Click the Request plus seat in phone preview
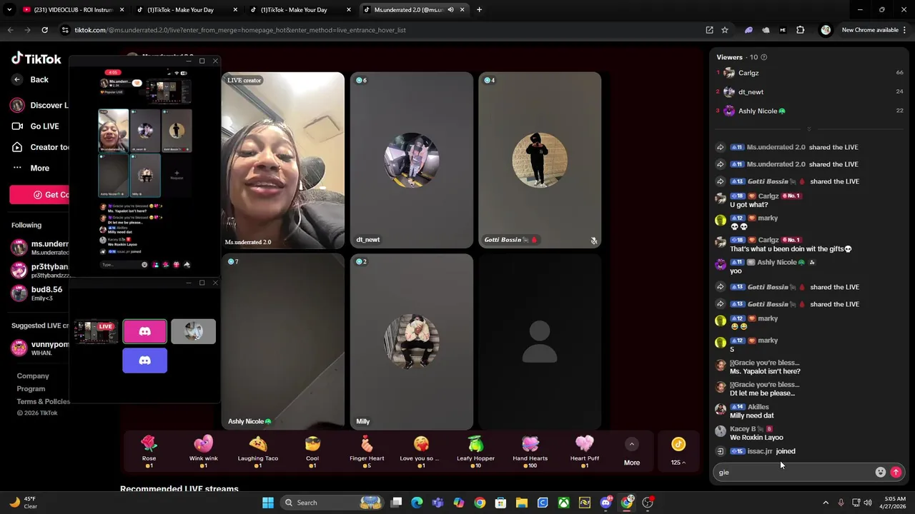The image size is (915, 514). pyautogui.click(x=177, y=174)
